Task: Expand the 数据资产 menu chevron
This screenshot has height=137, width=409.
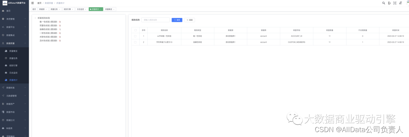Action: tap(25, 104)
